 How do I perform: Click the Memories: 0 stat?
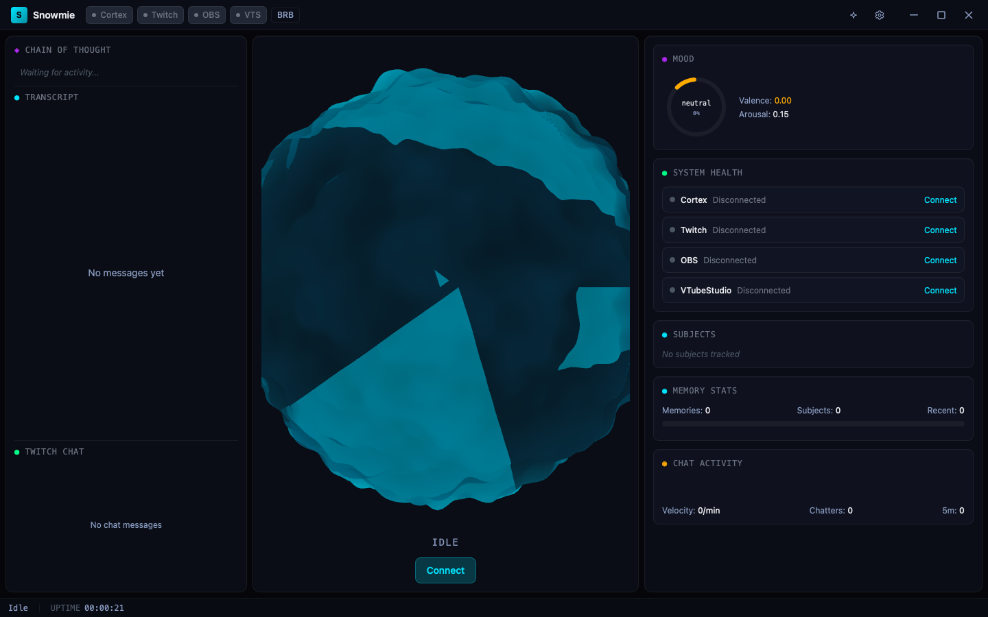pyautogui.click(x=686, y=411)
